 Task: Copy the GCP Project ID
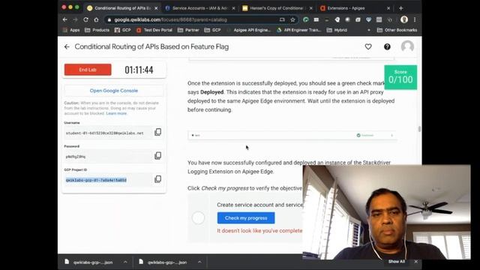coord(158,179)
